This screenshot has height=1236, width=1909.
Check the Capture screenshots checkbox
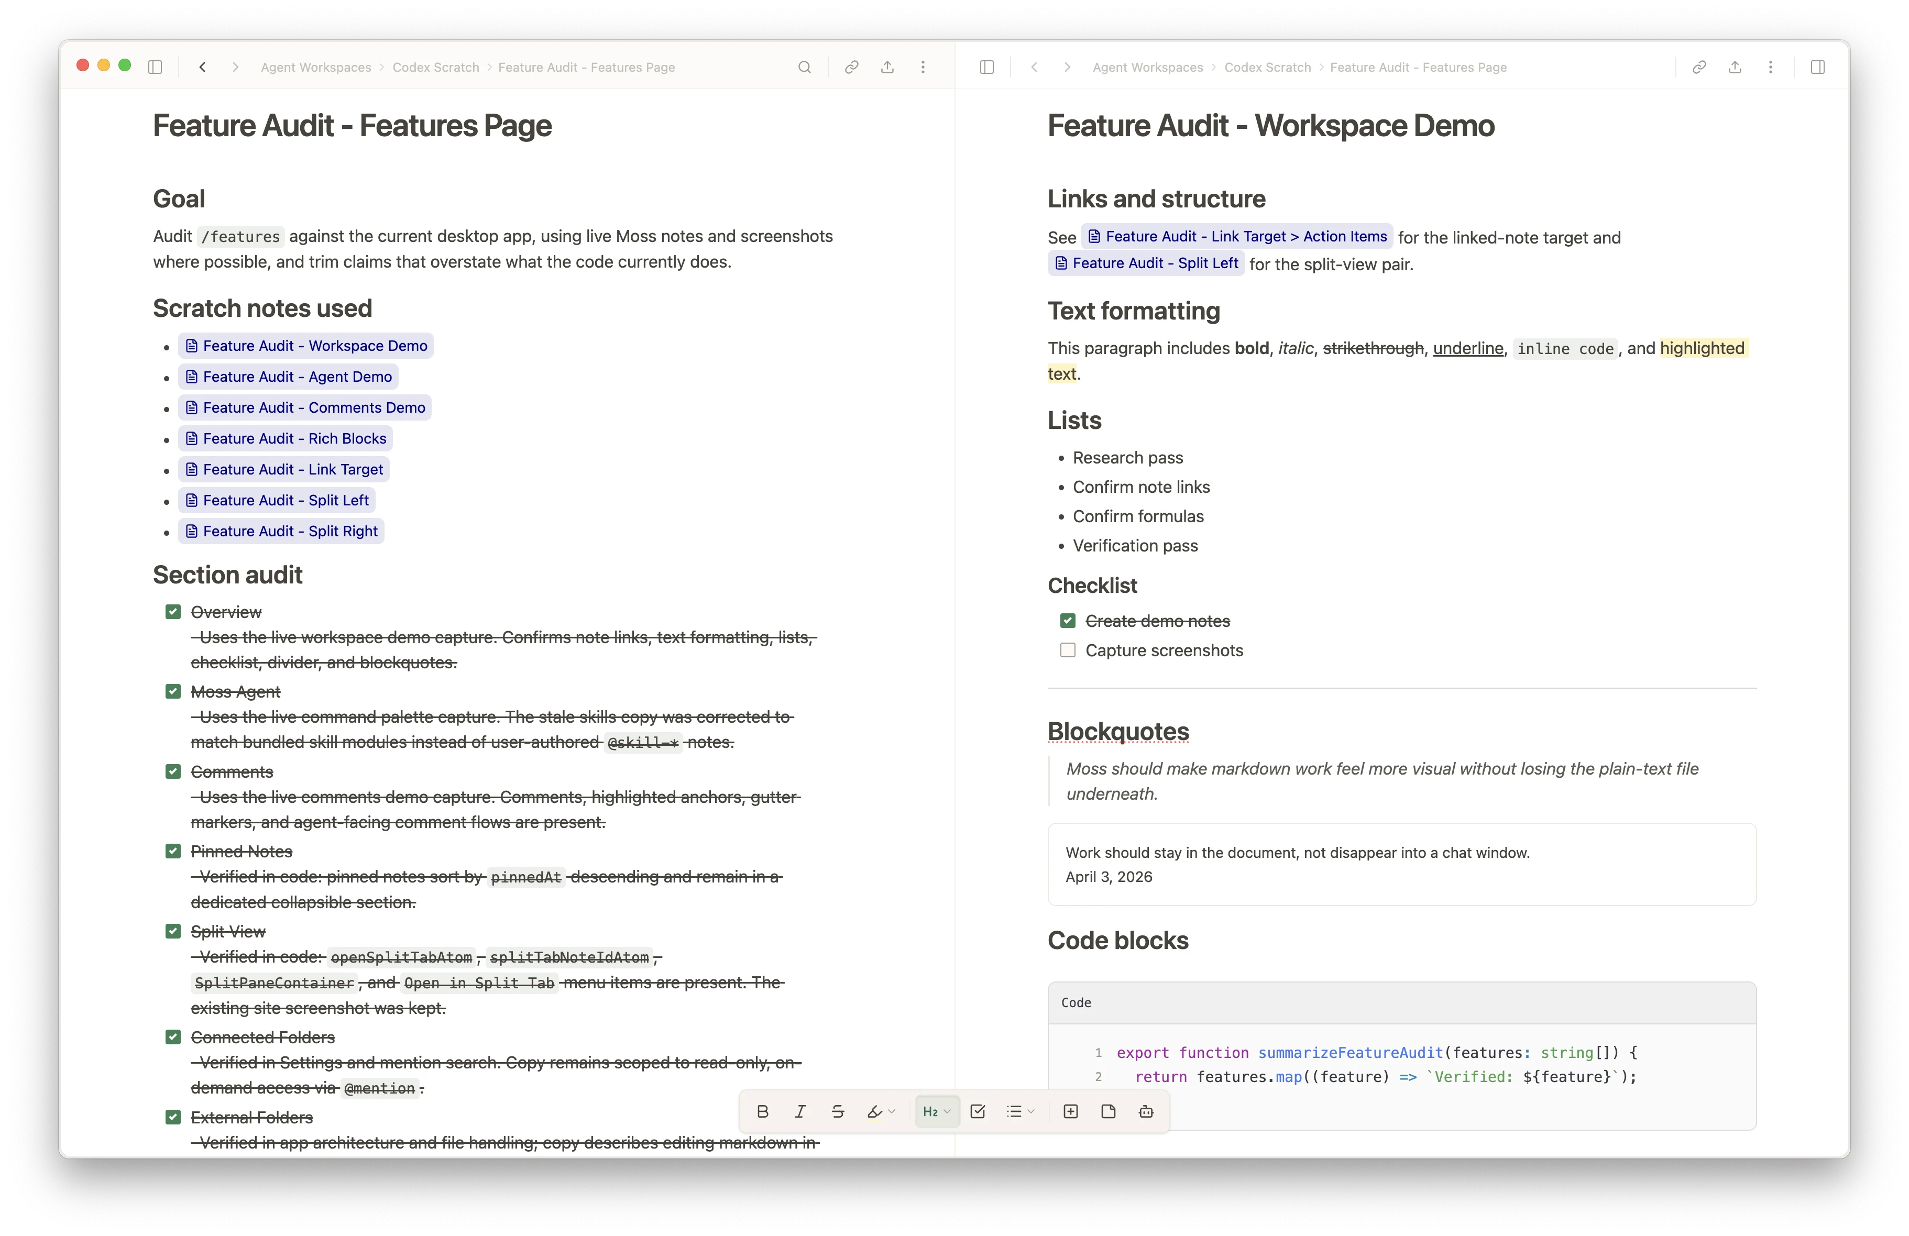pyautogui.click(x=1067, y=650)
